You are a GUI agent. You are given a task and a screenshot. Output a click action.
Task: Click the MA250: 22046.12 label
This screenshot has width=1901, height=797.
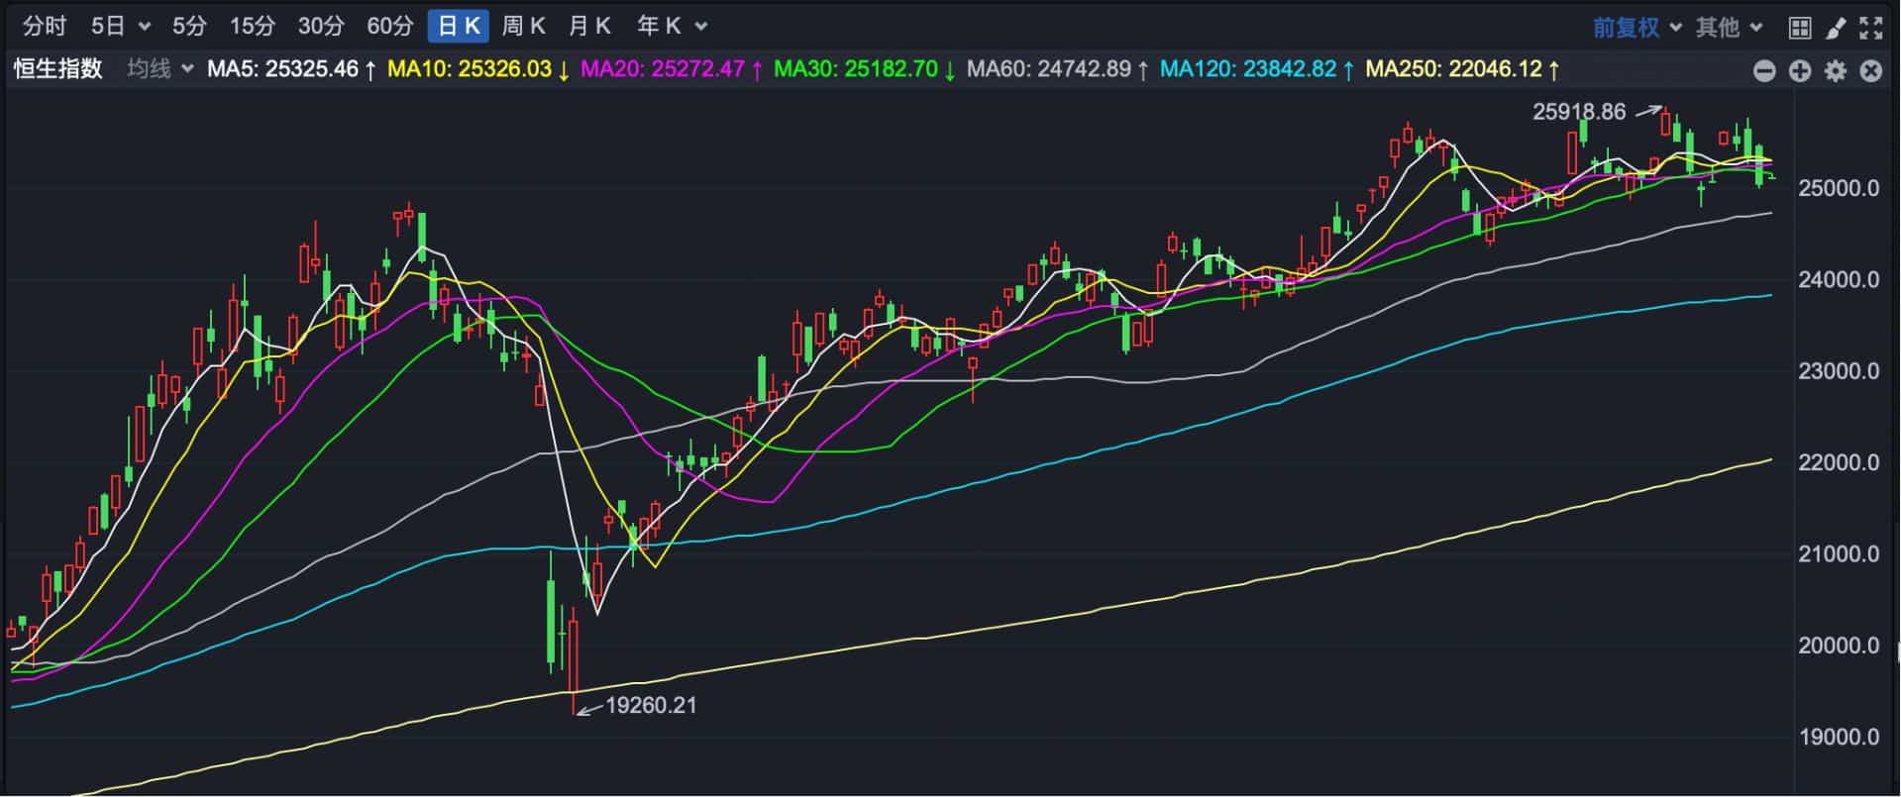[x=1463, y=69]
